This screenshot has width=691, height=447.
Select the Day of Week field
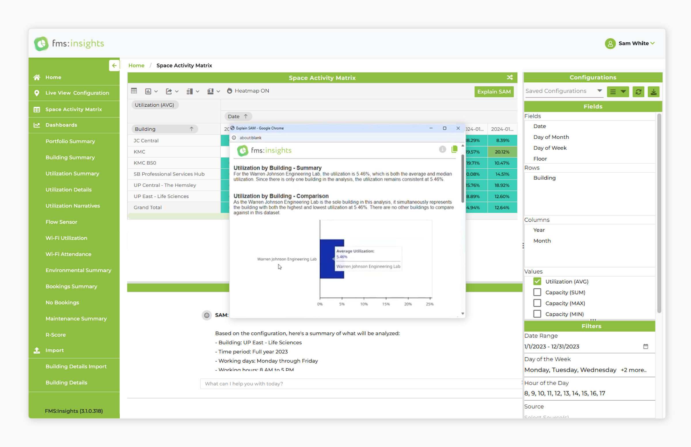[x=550, y=148]
